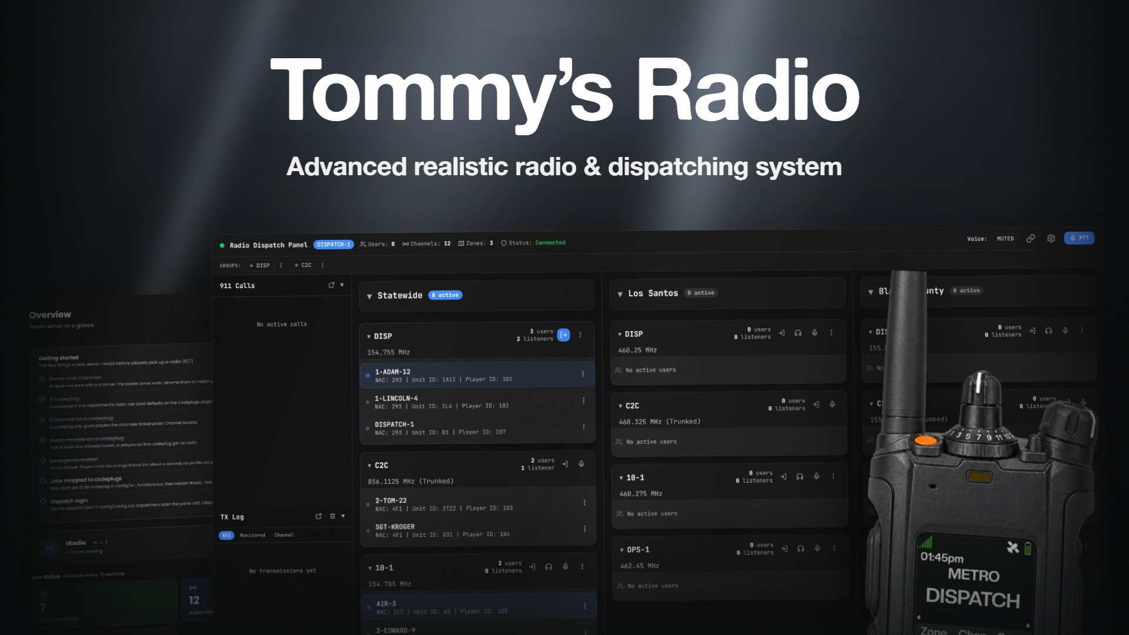Toggle the C2C group chip
Viewport: 1129px width, 635px height.
point(303,265)
